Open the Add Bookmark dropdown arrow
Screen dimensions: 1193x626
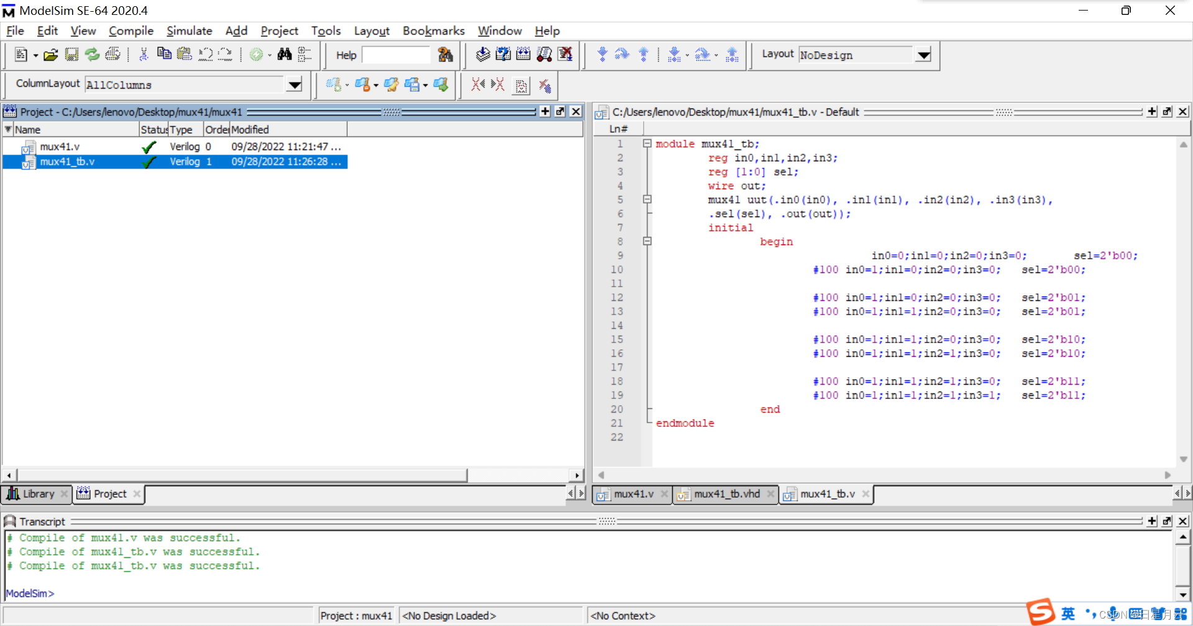pos(347,86)
